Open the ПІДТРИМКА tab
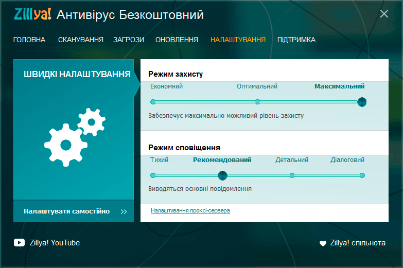 tap(296, 40)
